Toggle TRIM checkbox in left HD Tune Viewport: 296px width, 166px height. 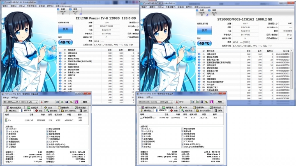coord(48,147)
